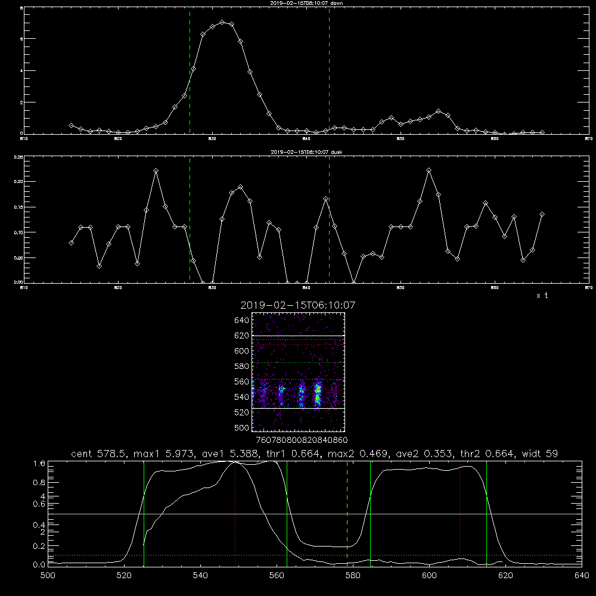This screenshot has width=596, height=596.
Task: Click the 620 label on bottom plot x-axis
Action: pyautogui.click(x=505, y=575)
